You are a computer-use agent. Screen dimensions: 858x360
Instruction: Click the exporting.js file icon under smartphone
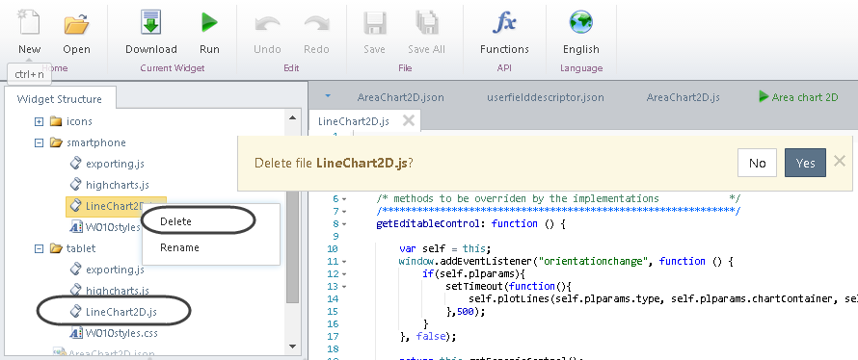point(76,164)
